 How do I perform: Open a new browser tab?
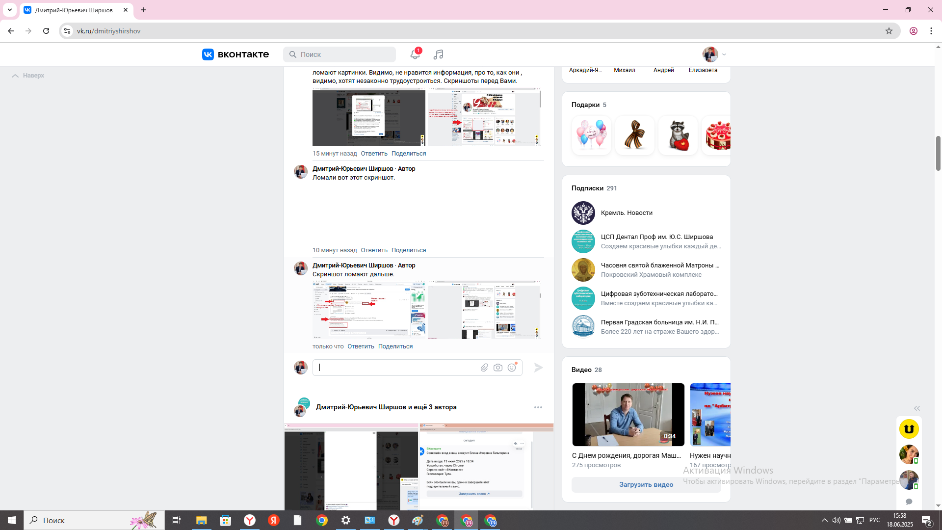point(143,10)
